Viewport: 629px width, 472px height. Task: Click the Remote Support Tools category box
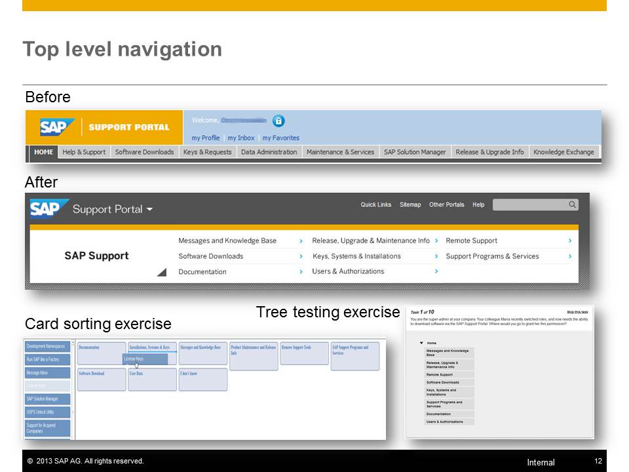pyautogui.click(x=304, y=353)
